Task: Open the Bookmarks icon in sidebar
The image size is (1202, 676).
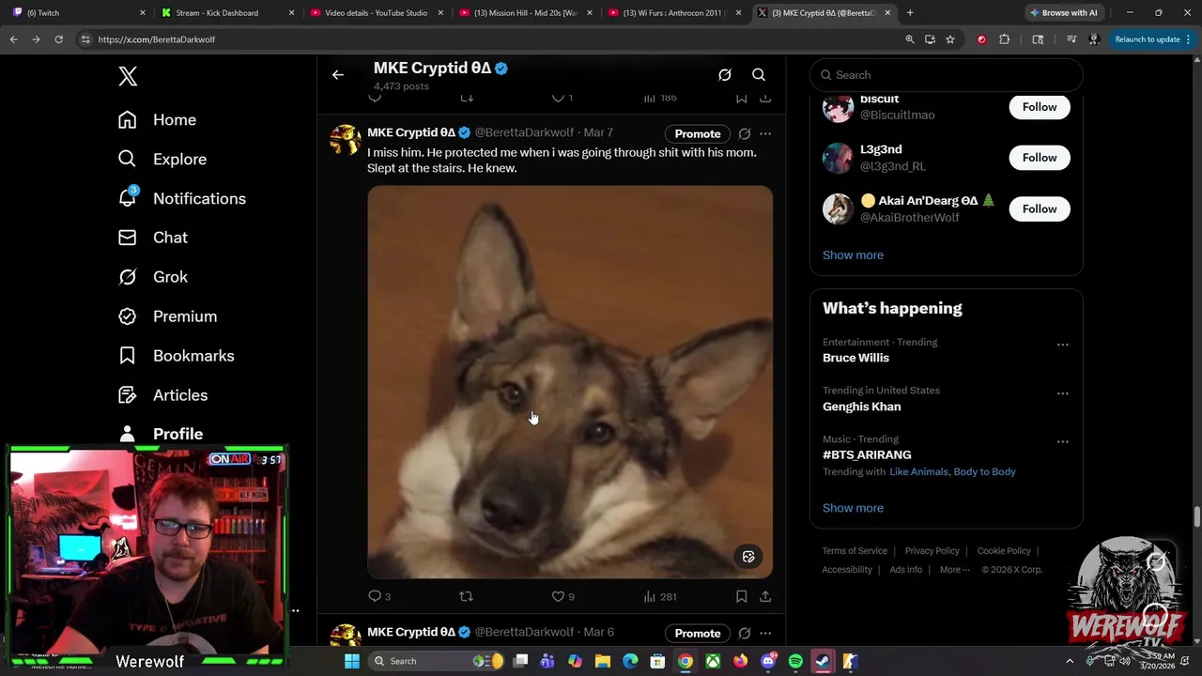Action: tap(128, 356)
